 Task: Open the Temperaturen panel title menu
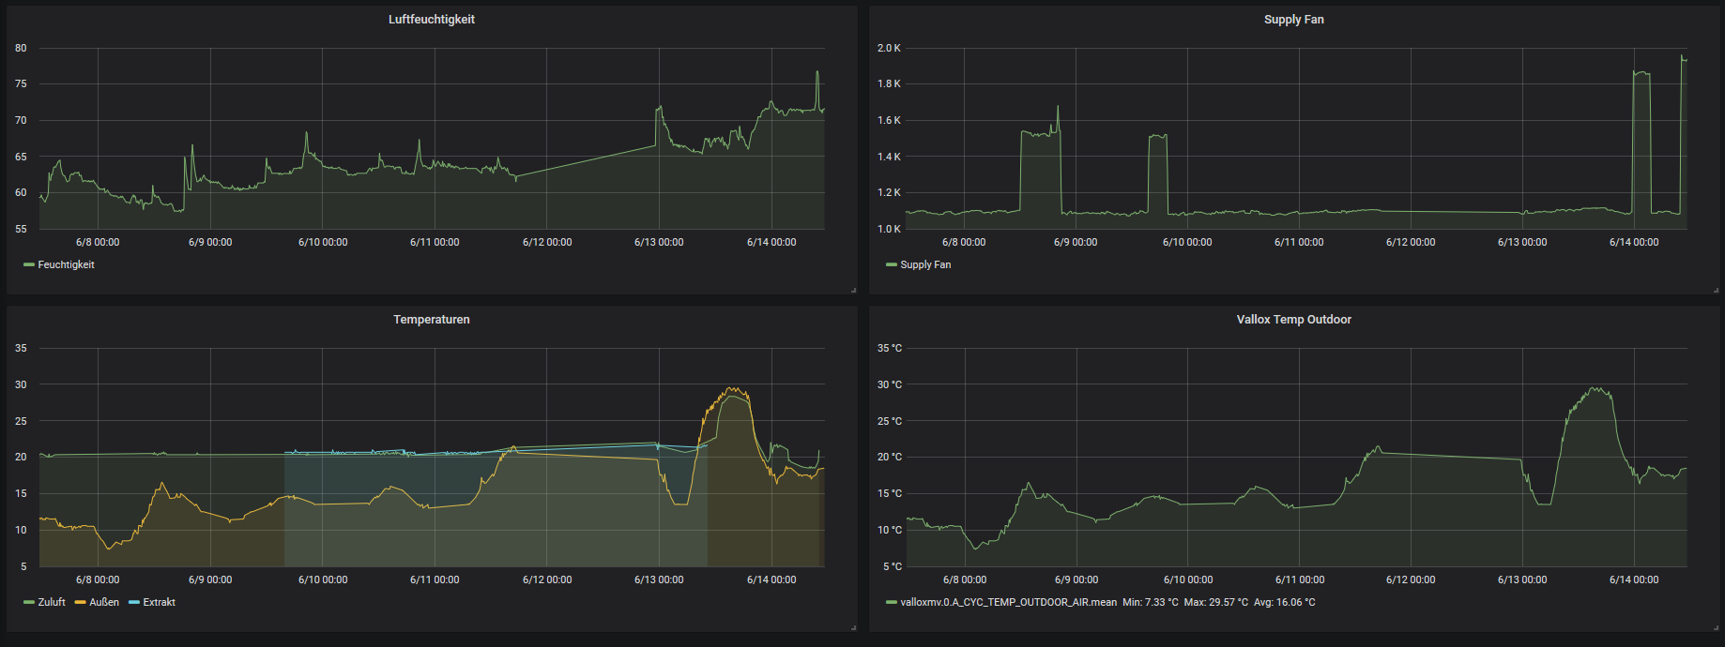tap(432, 320)
